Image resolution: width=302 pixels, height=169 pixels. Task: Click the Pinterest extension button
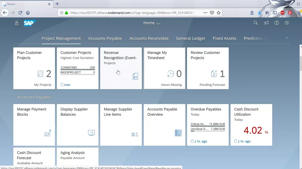coord(290,13)
